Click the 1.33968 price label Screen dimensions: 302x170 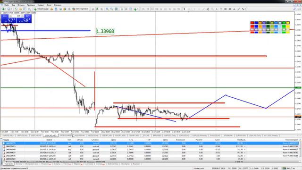click(x=105, y=31)
